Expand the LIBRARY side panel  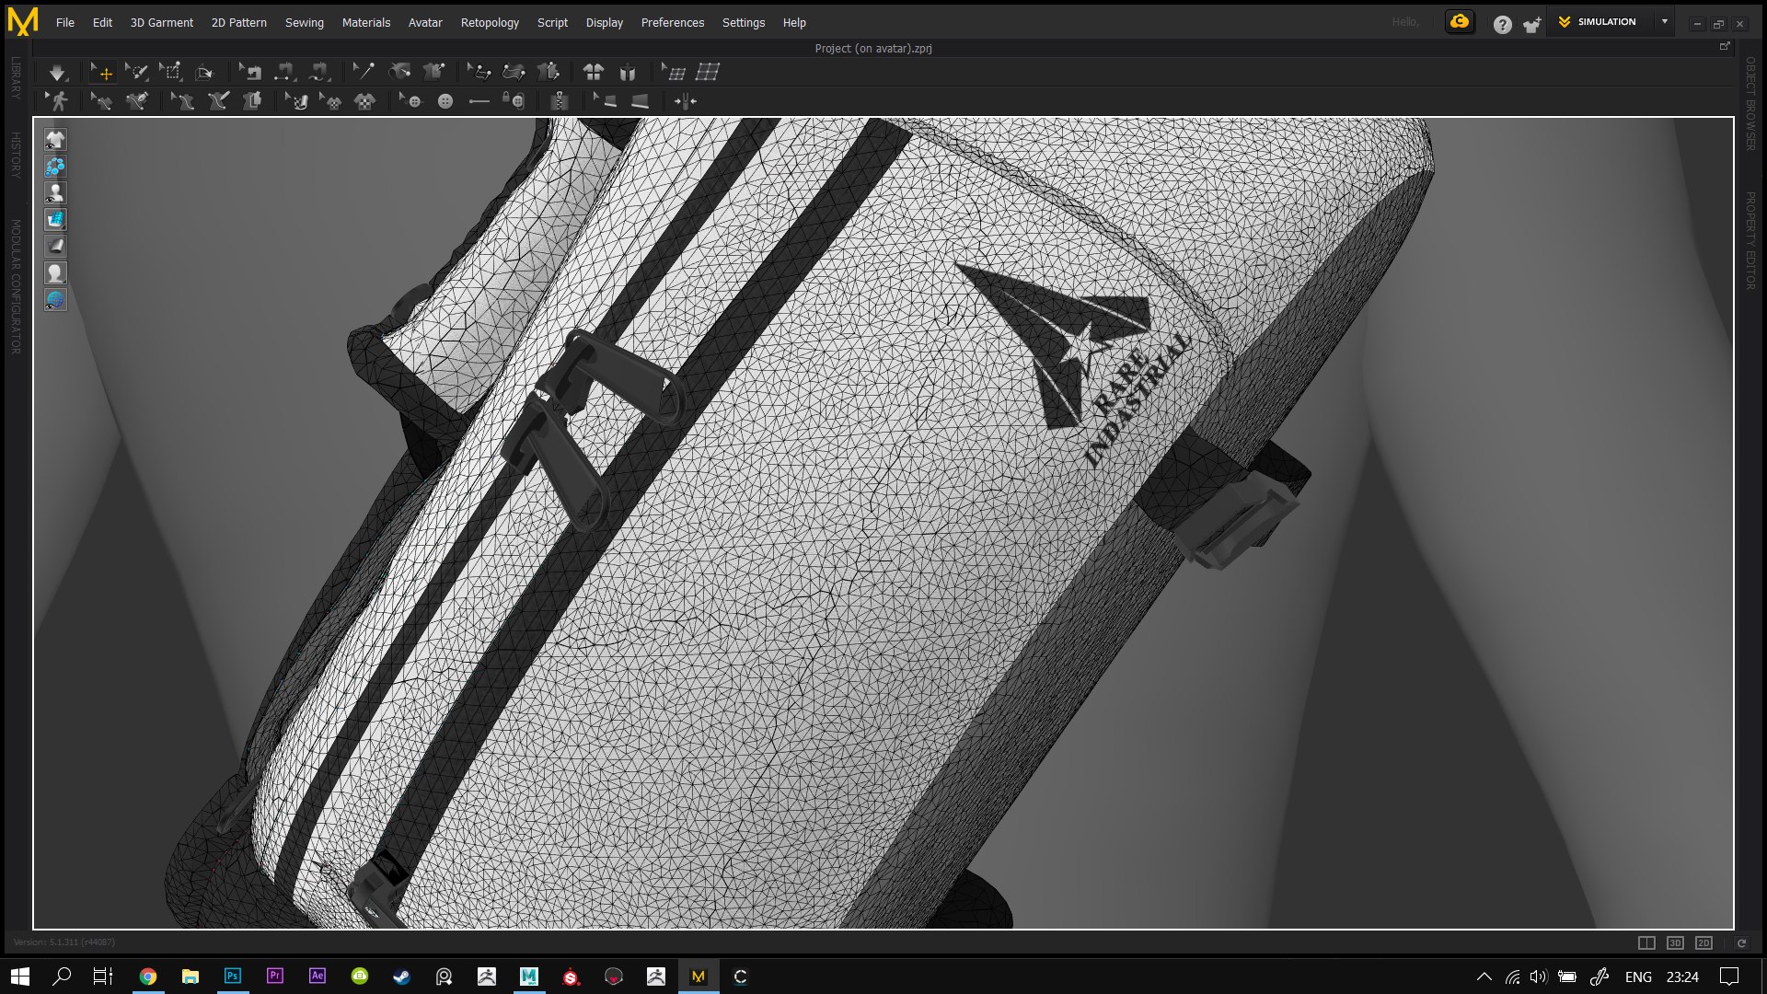(16, 77)
